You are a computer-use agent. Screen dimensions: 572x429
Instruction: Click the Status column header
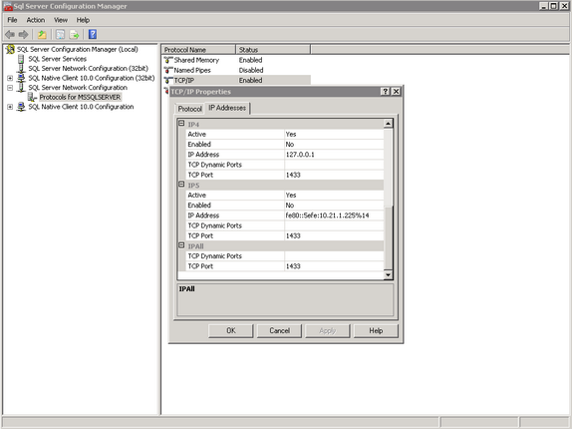[273, 50]
